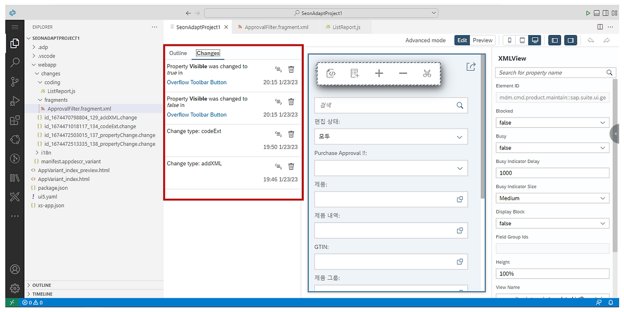Switch to Edit mode

(x=462, y=40)
